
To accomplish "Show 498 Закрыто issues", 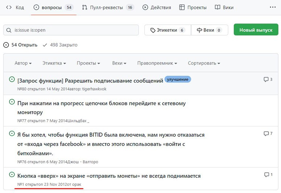I will coord(60,45).
